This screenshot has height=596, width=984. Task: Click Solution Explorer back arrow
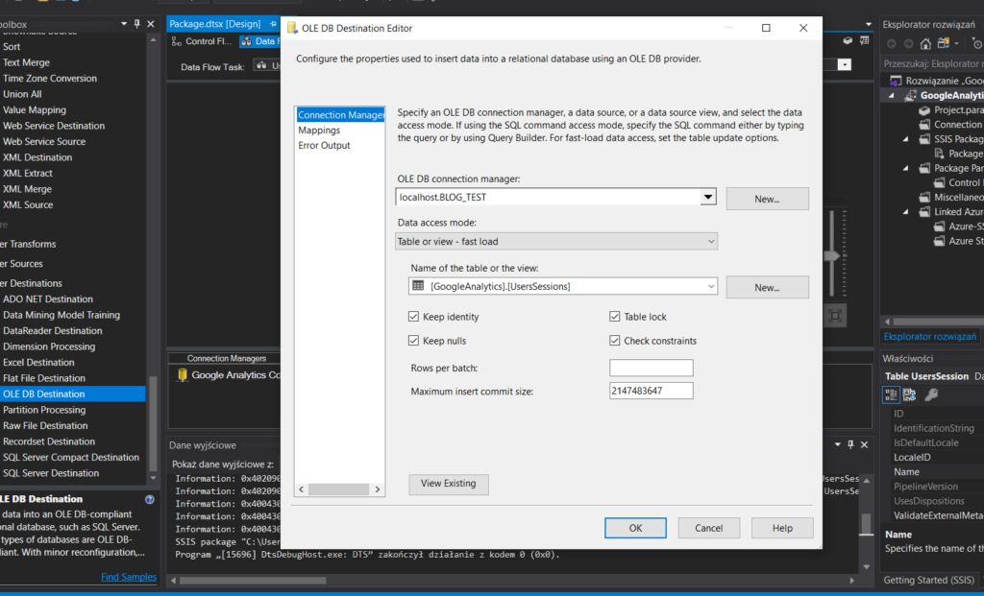(891, 44)
